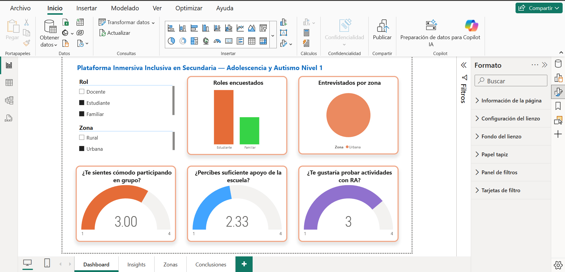Insert a gauge visual from the gallery
The height and width of the screenshot is (272, 565).
(217, 41)
